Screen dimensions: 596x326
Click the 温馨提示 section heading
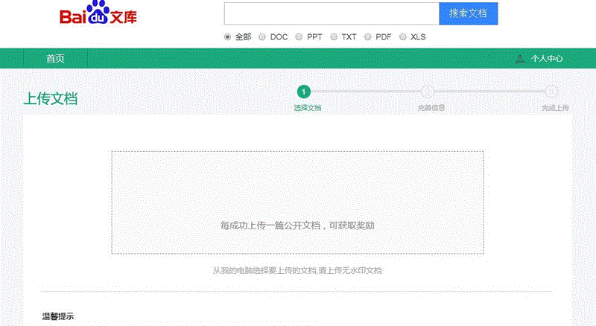tap(58, 317)
